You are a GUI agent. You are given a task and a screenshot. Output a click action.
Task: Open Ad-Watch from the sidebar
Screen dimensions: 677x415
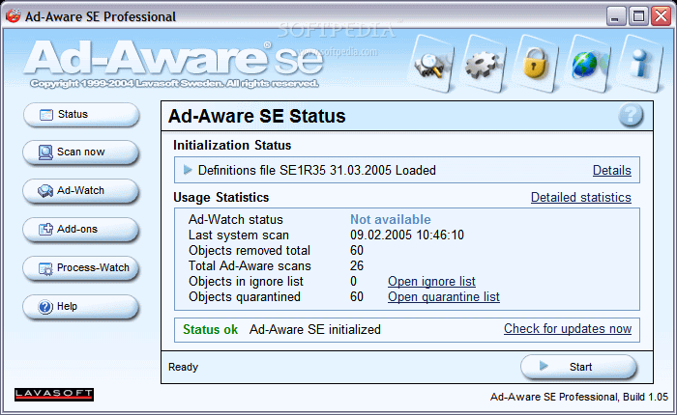coord(81,191)
